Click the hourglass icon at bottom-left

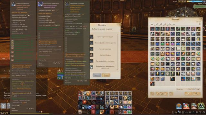4,106
